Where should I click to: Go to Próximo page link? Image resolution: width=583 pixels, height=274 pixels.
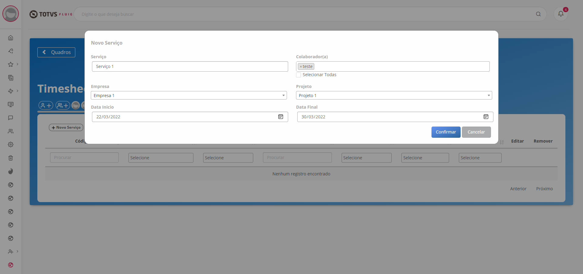544,189
